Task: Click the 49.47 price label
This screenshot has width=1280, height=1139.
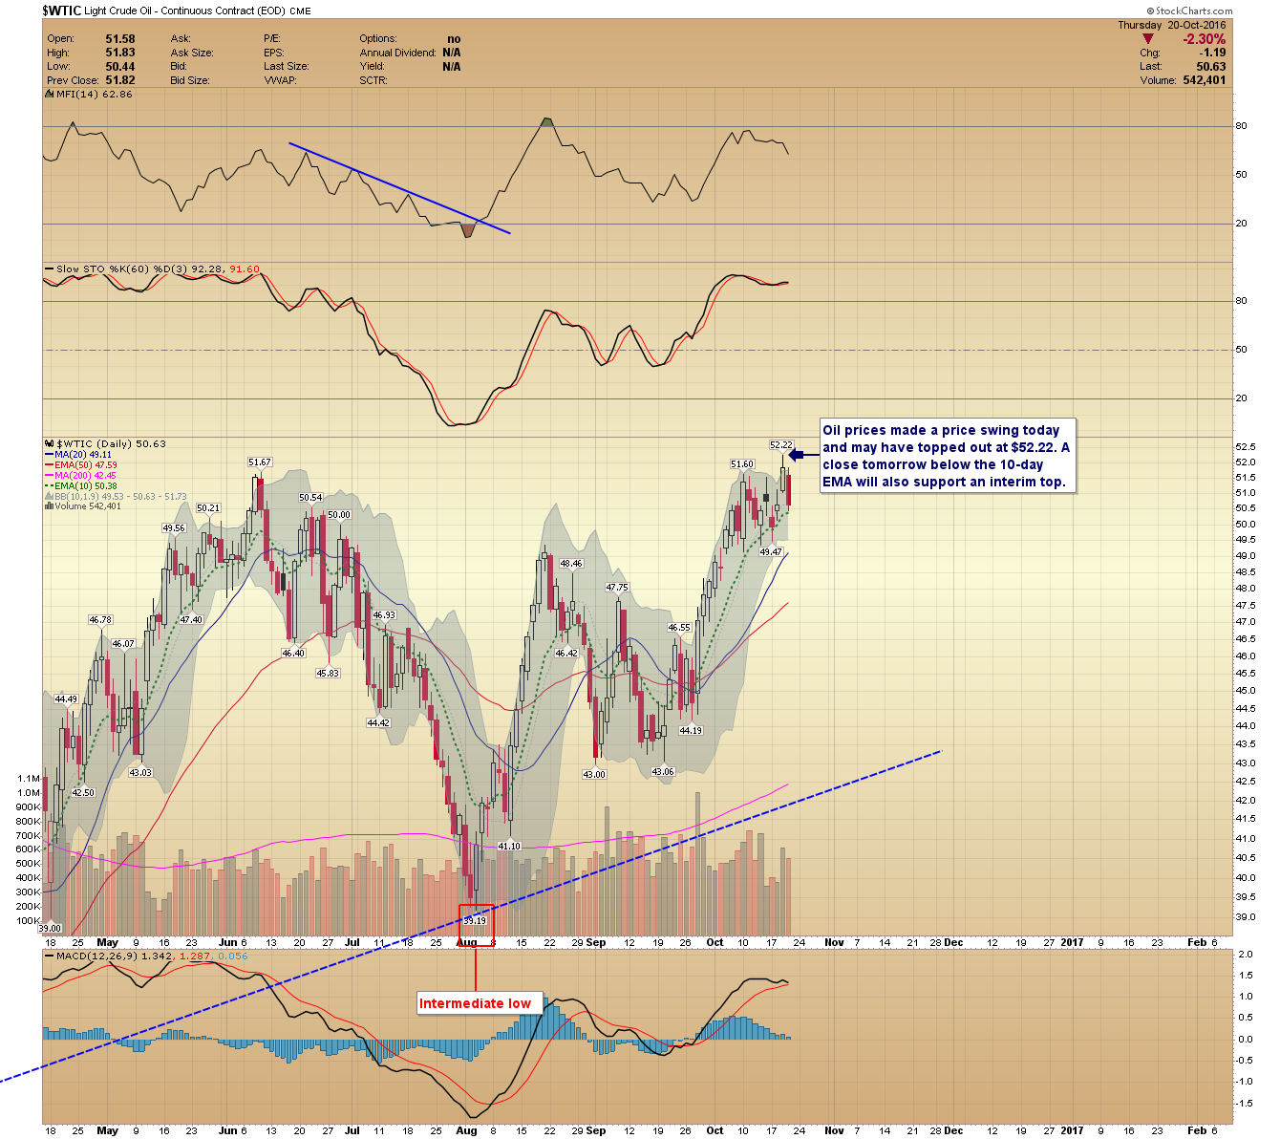Action: (771, 552)
